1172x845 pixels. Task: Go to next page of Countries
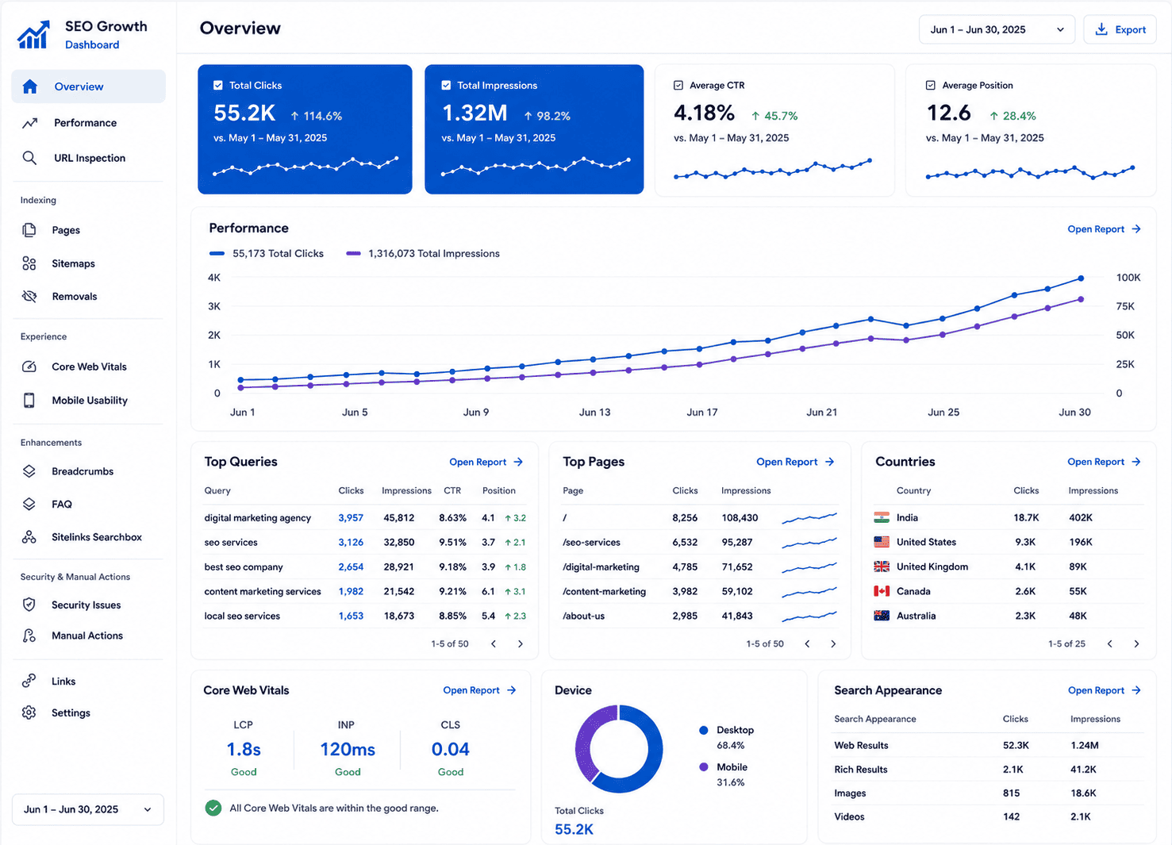pyautogui.click(x=1136, y=643)
